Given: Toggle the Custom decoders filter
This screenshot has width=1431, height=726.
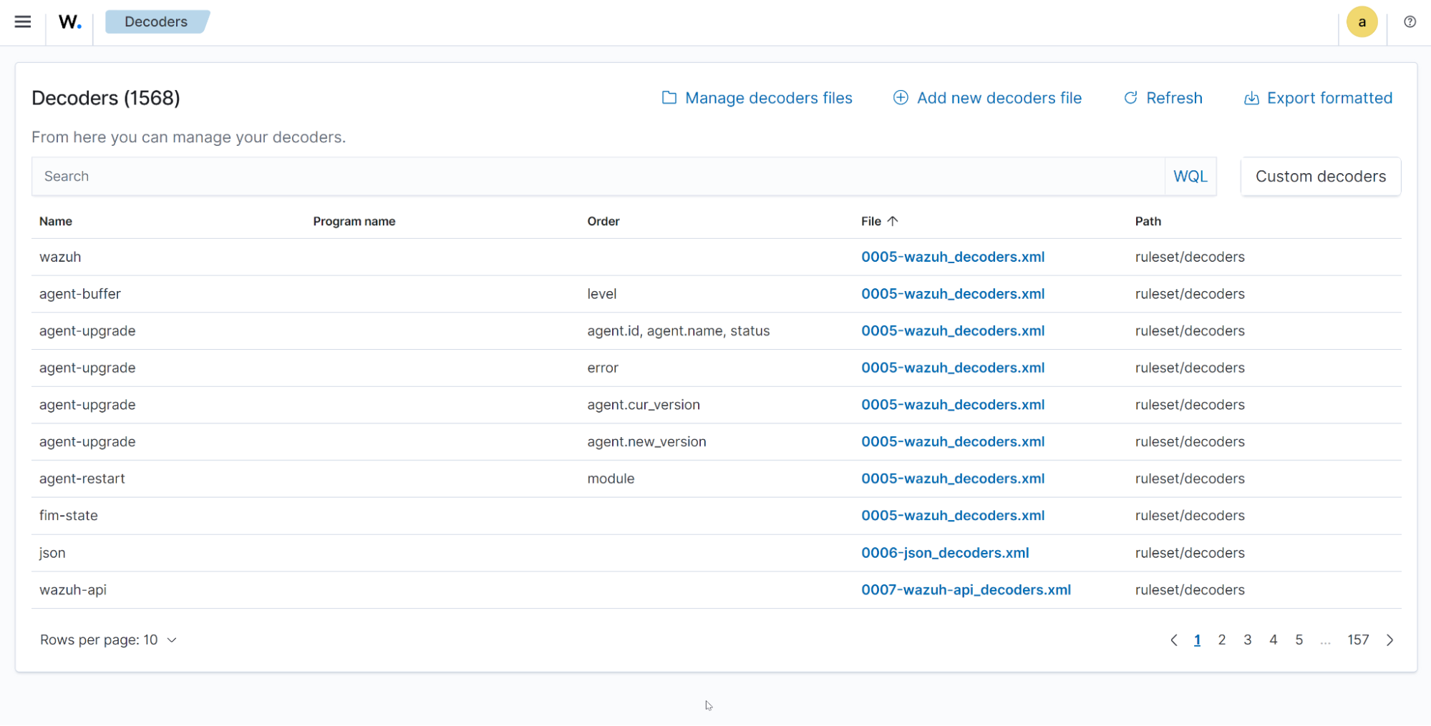Looking at the screenshot, I should click(1320, 176).
